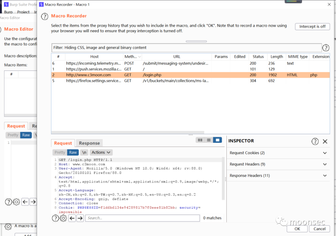Open help icon next to the filter bar
Screen dimensions: 336x236
click(326, 48)
